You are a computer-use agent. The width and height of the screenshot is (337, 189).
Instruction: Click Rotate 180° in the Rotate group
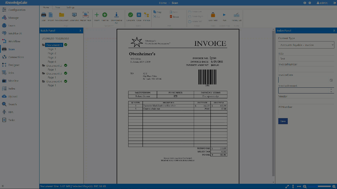point(195,21)
